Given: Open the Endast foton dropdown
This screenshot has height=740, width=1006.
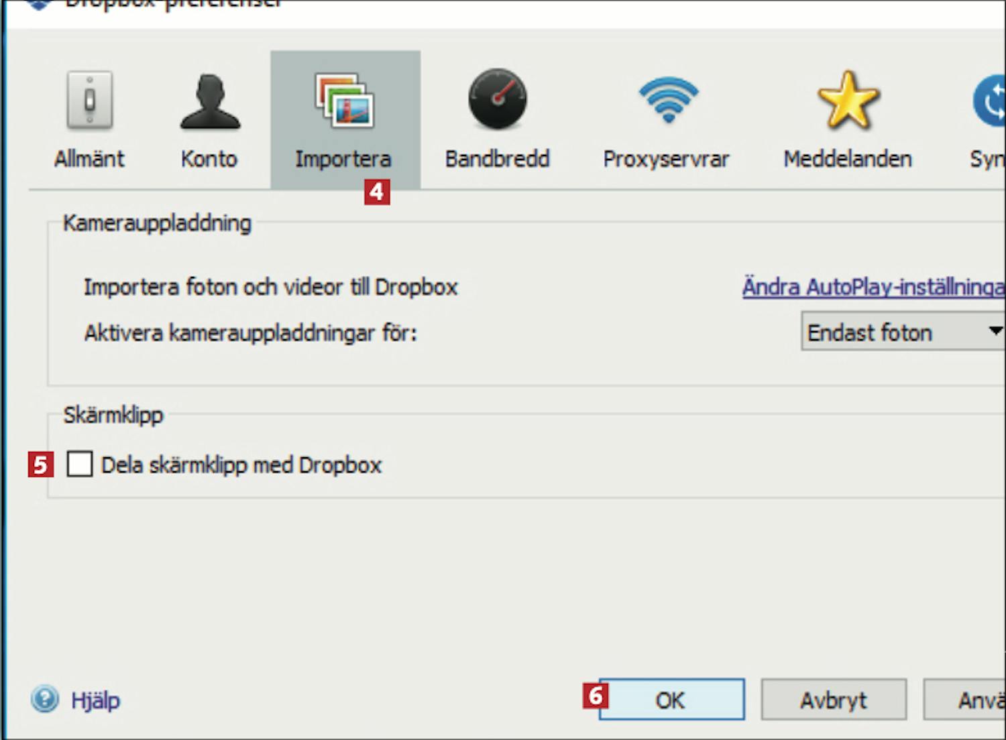Looking at the screenshot, I should tap(903, 332).
